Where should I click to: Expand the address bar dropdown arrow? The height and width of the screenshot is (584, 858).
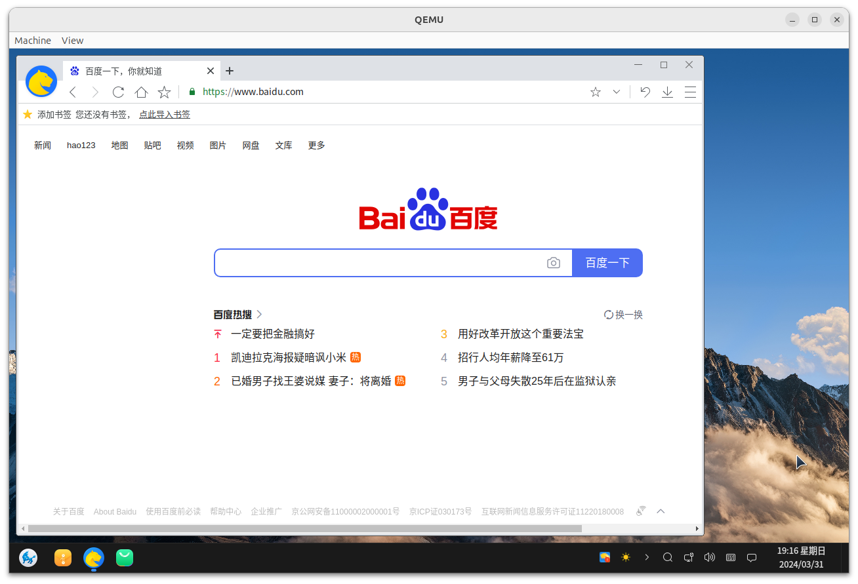[617, 92]
